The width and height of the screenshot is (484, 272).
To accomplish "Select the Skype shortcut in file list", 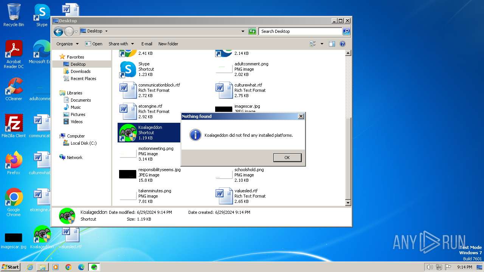I will [149, 69].
